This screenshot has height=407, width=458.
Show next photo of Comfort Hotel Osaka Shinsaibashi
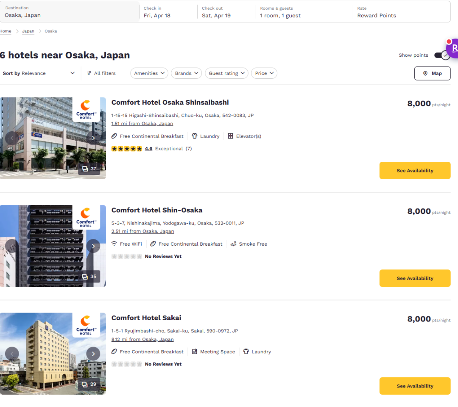click(x=93, y=138)
